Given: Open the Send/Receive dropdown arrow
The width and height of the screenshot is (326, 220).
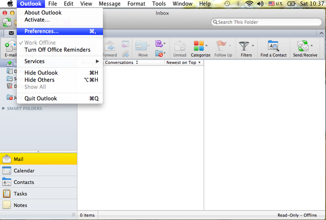Looking at the screenshot, I should (311, 46).
